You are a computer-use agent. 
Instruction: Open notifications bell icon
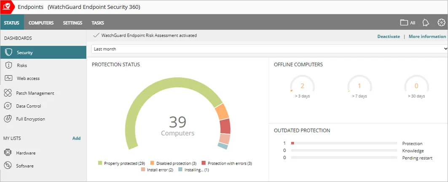point(426,23)
